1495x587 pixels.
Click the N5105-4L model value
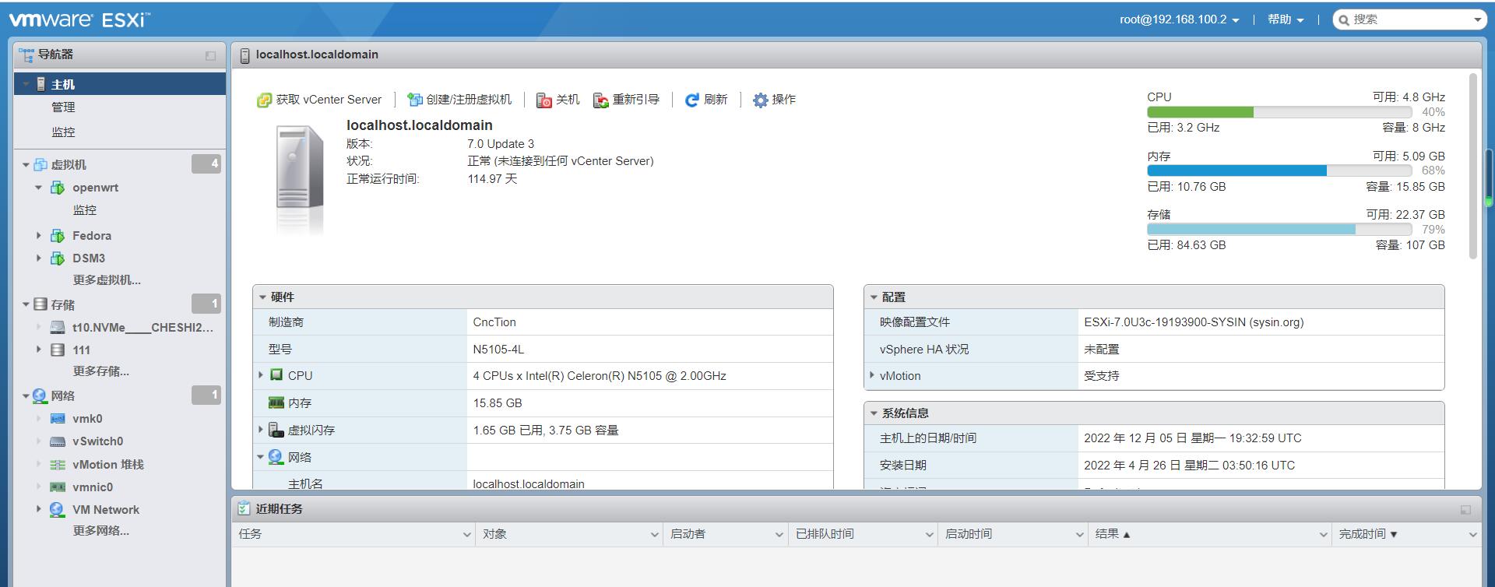(x=498, y=350)
